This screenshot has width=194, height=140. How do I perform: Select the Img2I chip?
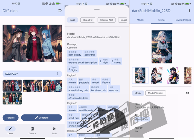pyautogui.click(x=123, y=20)
